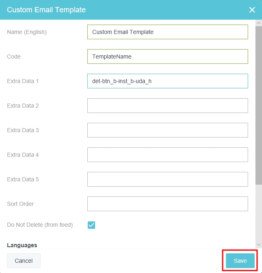Click into the Extra Data 3 field
Image resolution: width=262 pixels, height=273 pixels.
(167, 130)
